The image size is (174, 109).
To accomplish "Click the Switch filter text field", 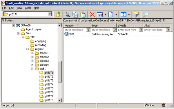I will pos(128,30).
